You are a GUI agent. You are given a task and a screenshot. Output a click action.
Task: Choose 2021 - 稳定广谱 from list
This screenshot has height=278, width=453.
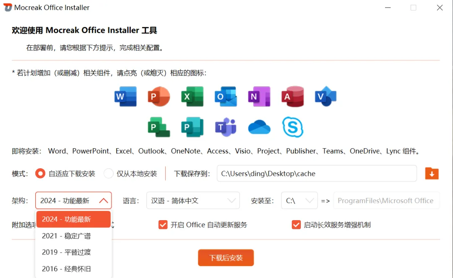73,236
